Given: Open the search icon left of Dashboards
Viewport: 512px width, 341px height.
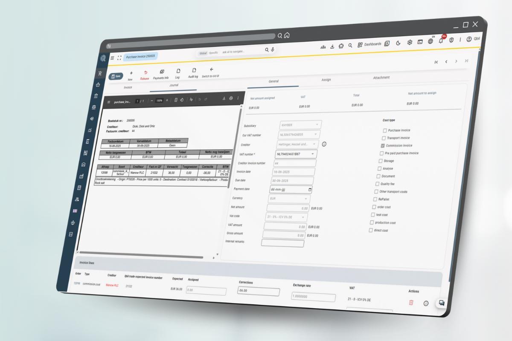Looking at the screenshot, I should 350,45.
